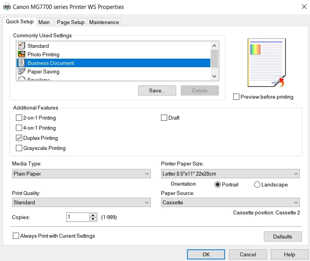Choose Portrait orientation
Viewport: 310px width, 261px height.
(218, 184)
